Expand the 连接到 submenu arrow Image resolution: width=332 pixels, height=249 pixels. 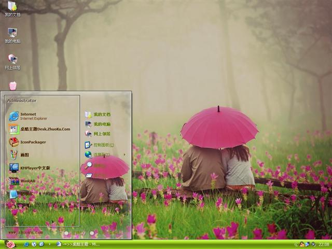124,155
